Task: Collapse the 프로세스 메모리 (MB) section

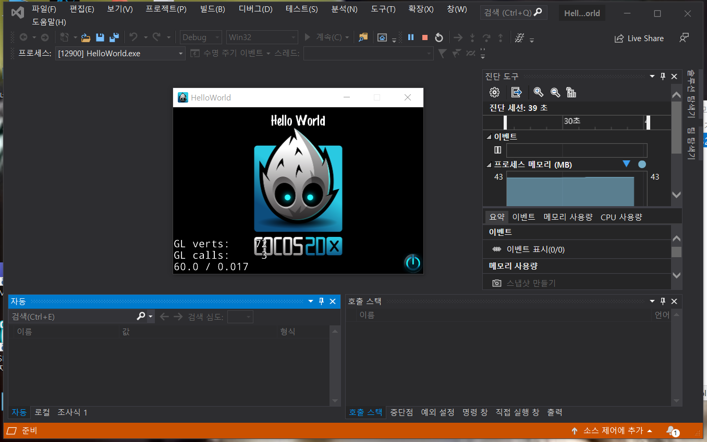Action: (489, 165)
